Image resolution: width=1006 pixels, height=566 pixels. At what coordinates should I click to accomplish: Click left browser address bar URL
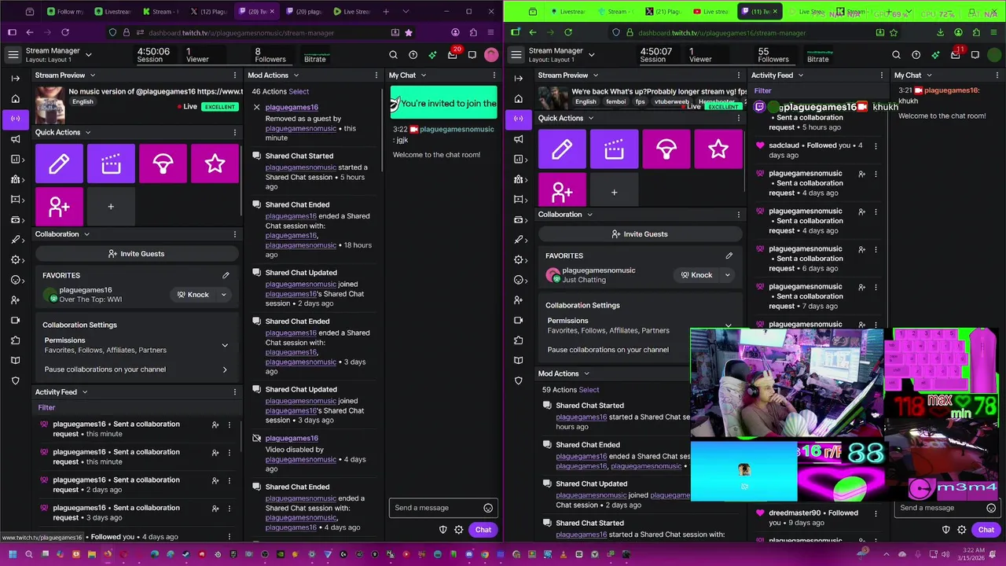click(241, 33)
